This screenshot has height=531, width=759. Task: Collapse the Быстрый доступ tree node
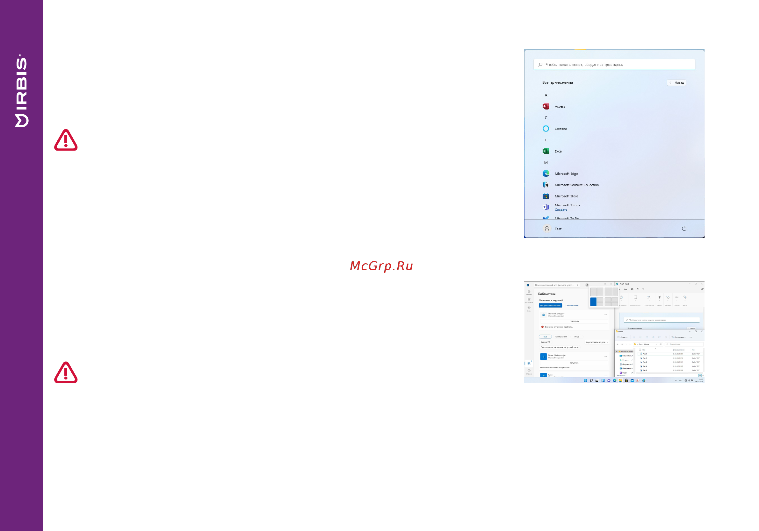[617, 351]
